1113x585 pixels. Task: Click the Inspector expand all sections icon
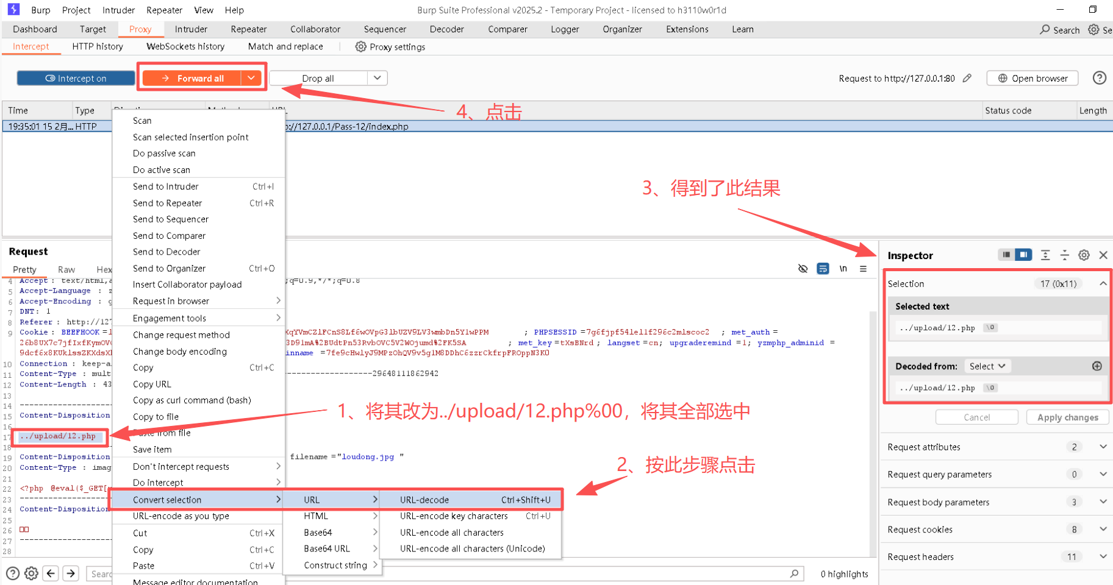click(x=1045, y=255)
